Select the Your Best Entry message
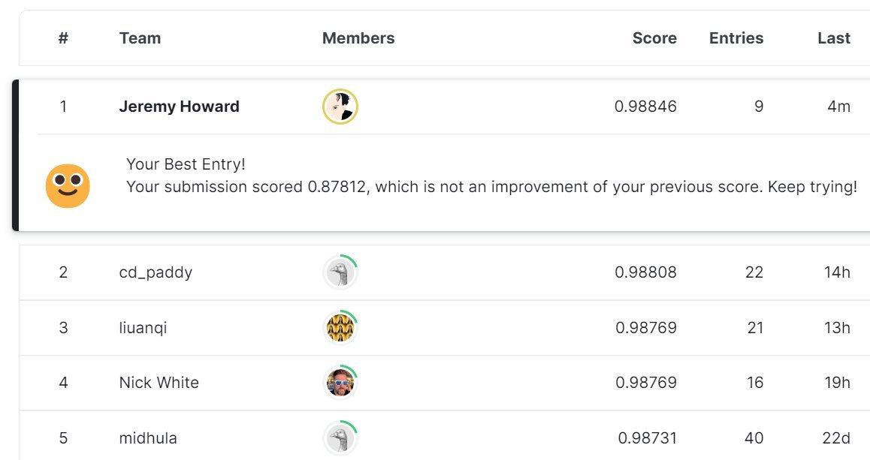 tap(186, 164)
